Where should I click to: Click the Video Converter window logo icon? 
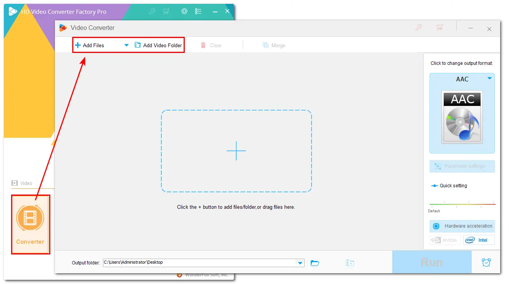63,28
